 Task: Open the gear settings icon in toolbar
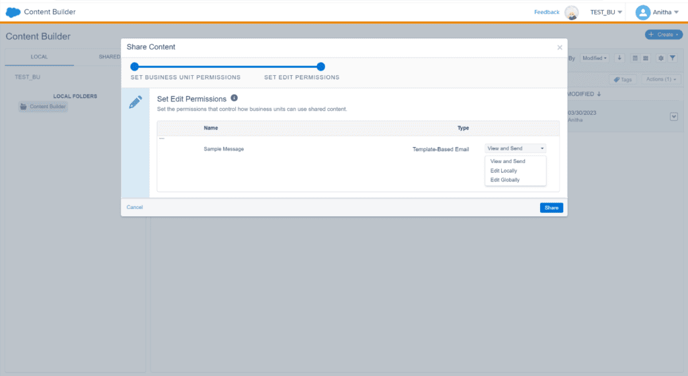[x=660, y=58]
